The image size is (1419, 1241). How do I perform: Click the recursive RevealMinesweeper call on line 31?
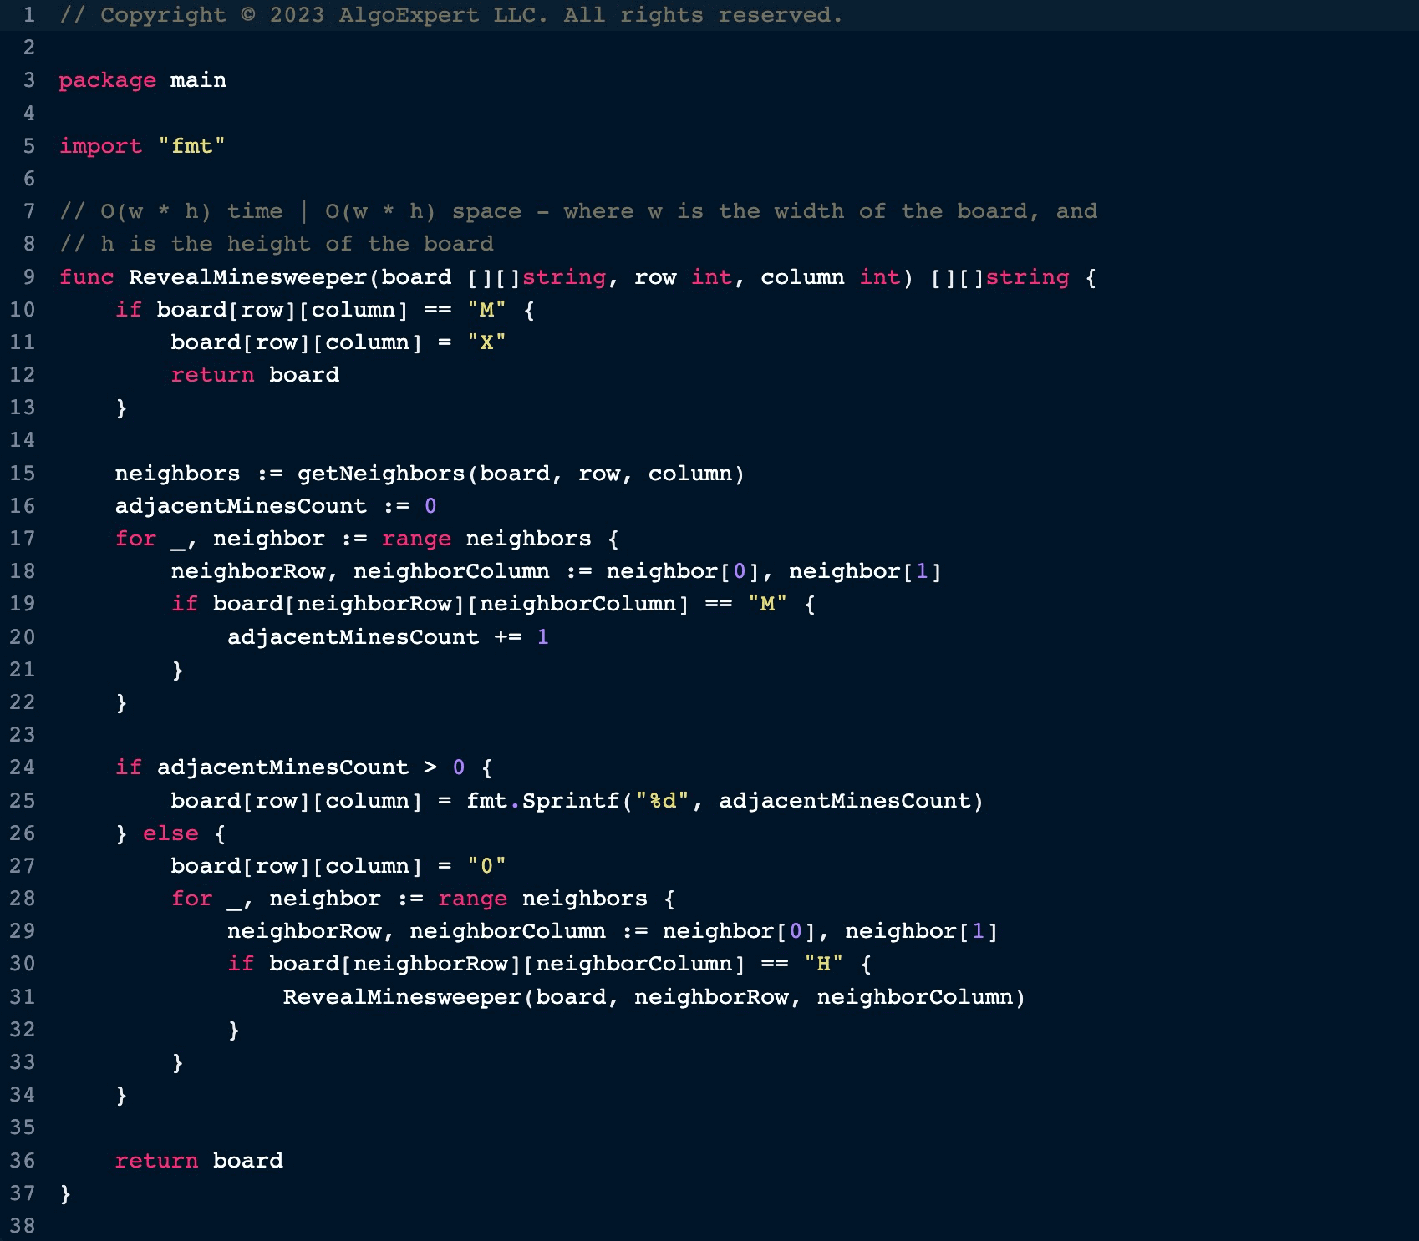[402, 997]
